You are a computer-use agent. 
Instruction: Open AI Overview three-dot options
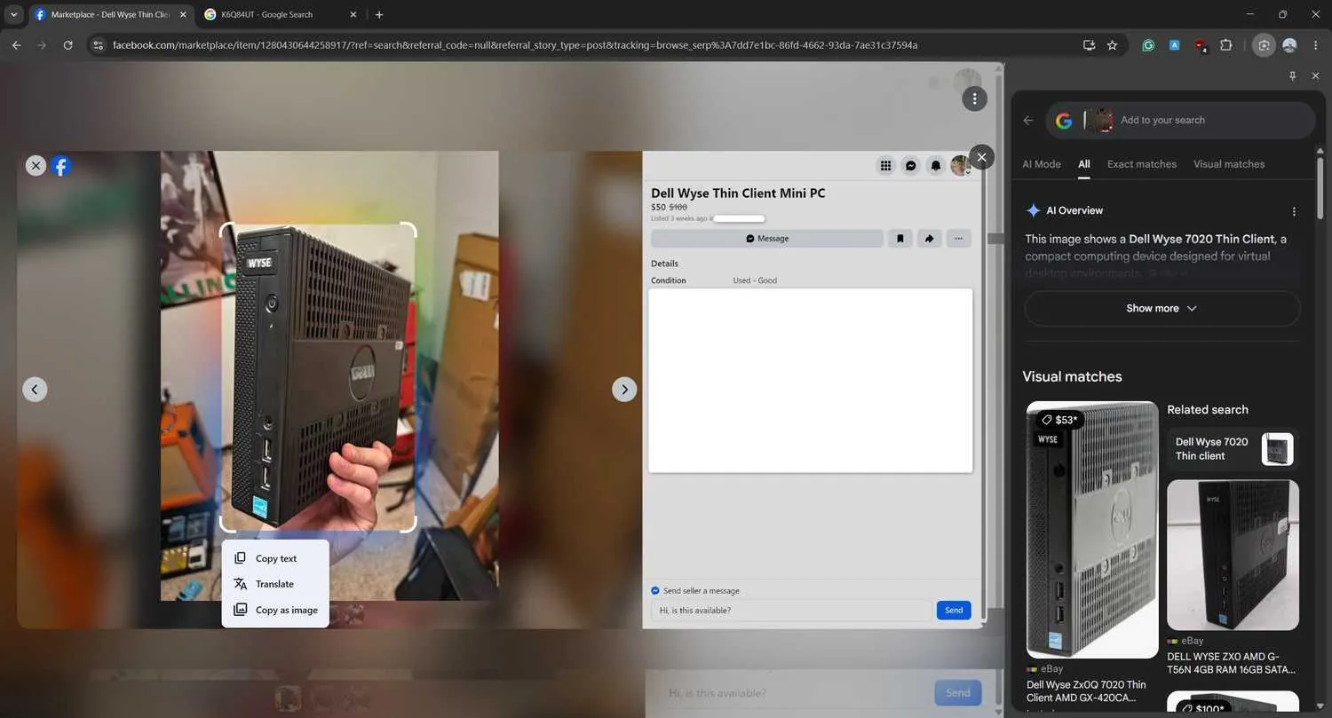coord(1294,211)
